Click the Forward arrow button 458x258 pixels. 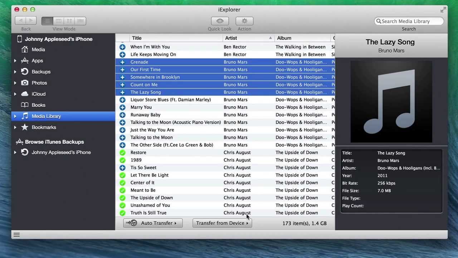point(31,21)
